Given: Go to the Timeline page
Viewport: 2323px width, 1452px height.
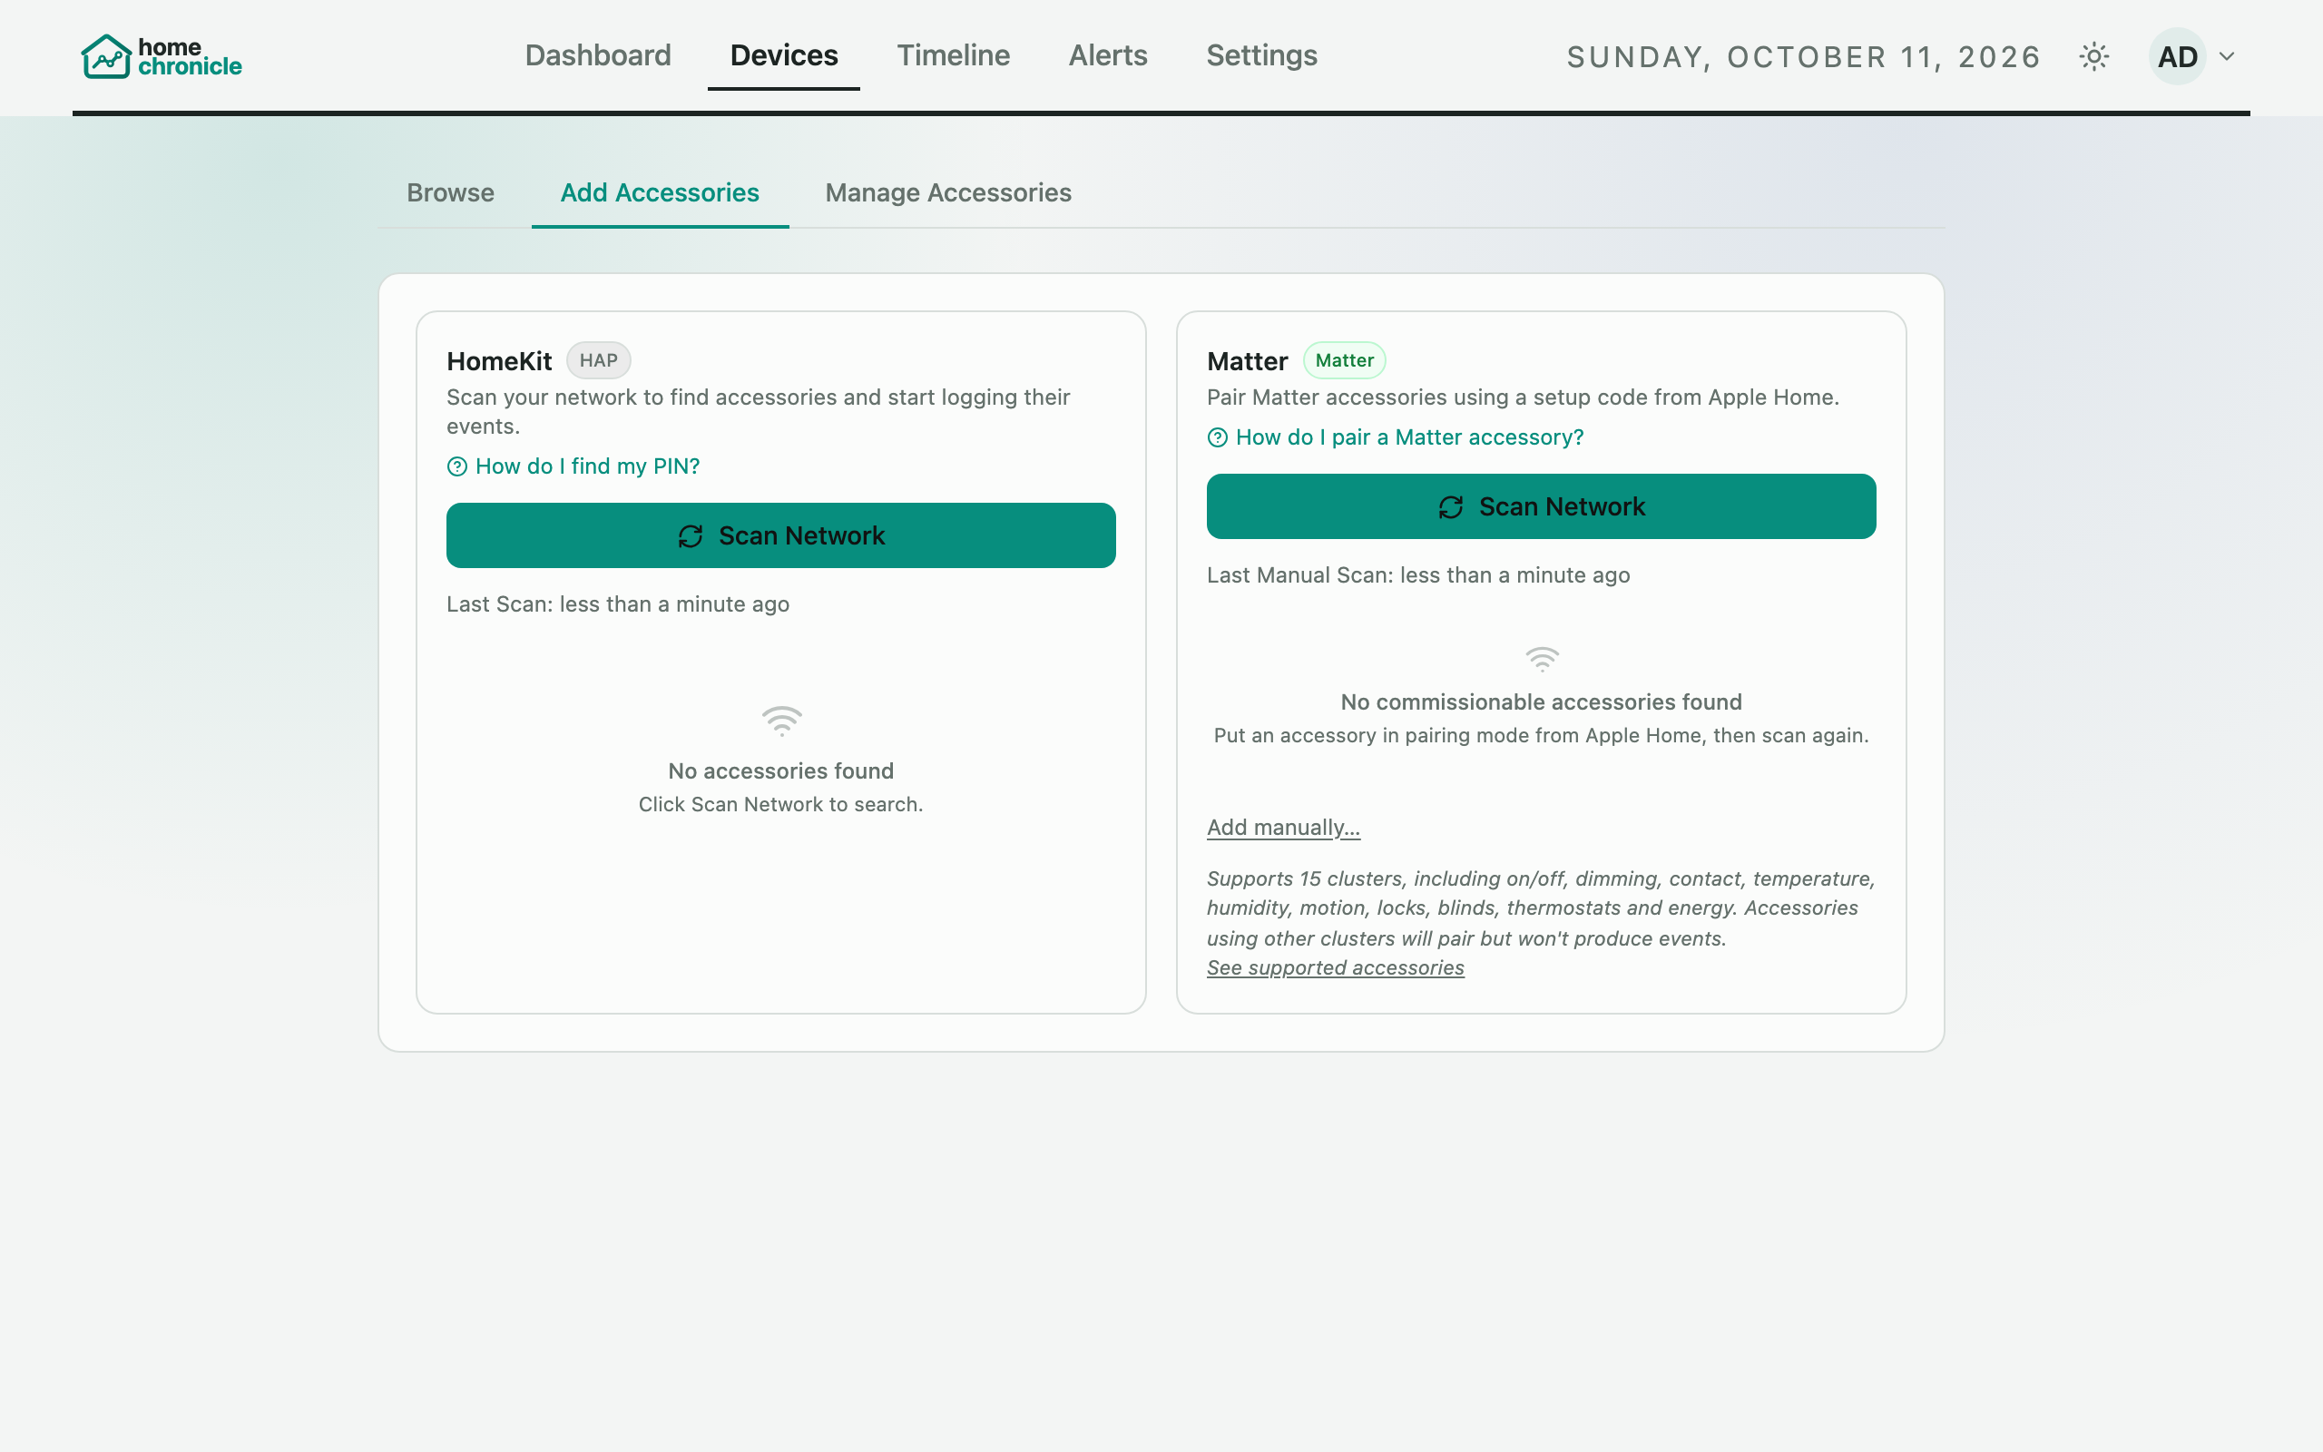Looking at the screenshot, I should pyautogui.click(x=953, y=55).
